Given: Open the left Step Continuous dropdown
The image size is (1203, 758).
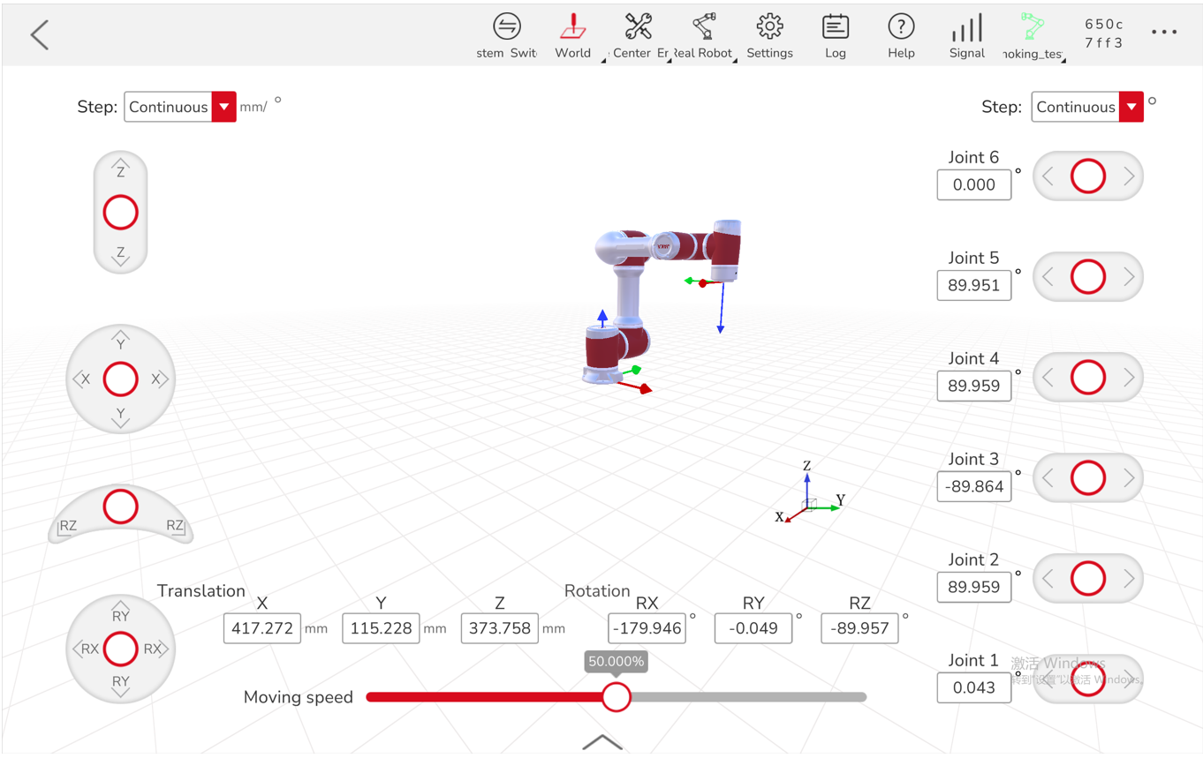Looking at the screenshot, I should click(180, 107).
